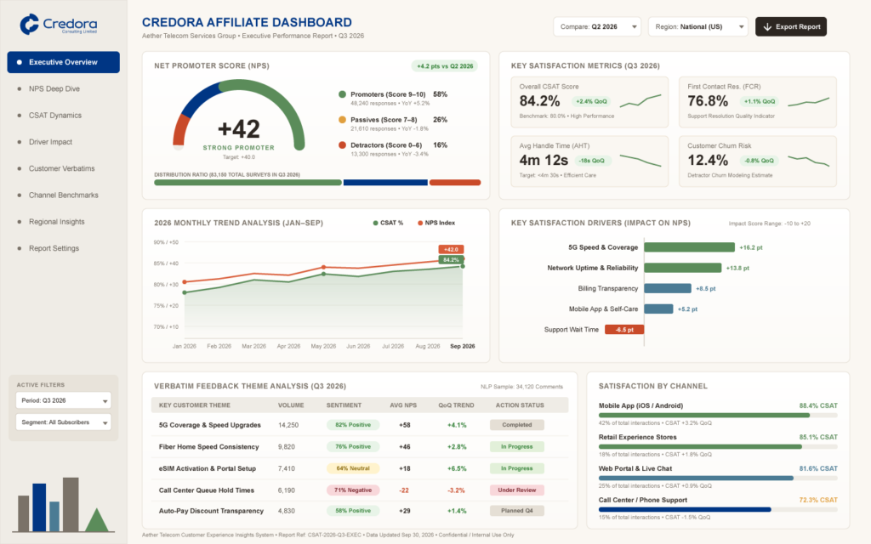Image resolution: width=871 pixels, height=544 pixels.
Task: Expand the Period Q3 2026 filter
Action: pos(63,400)
